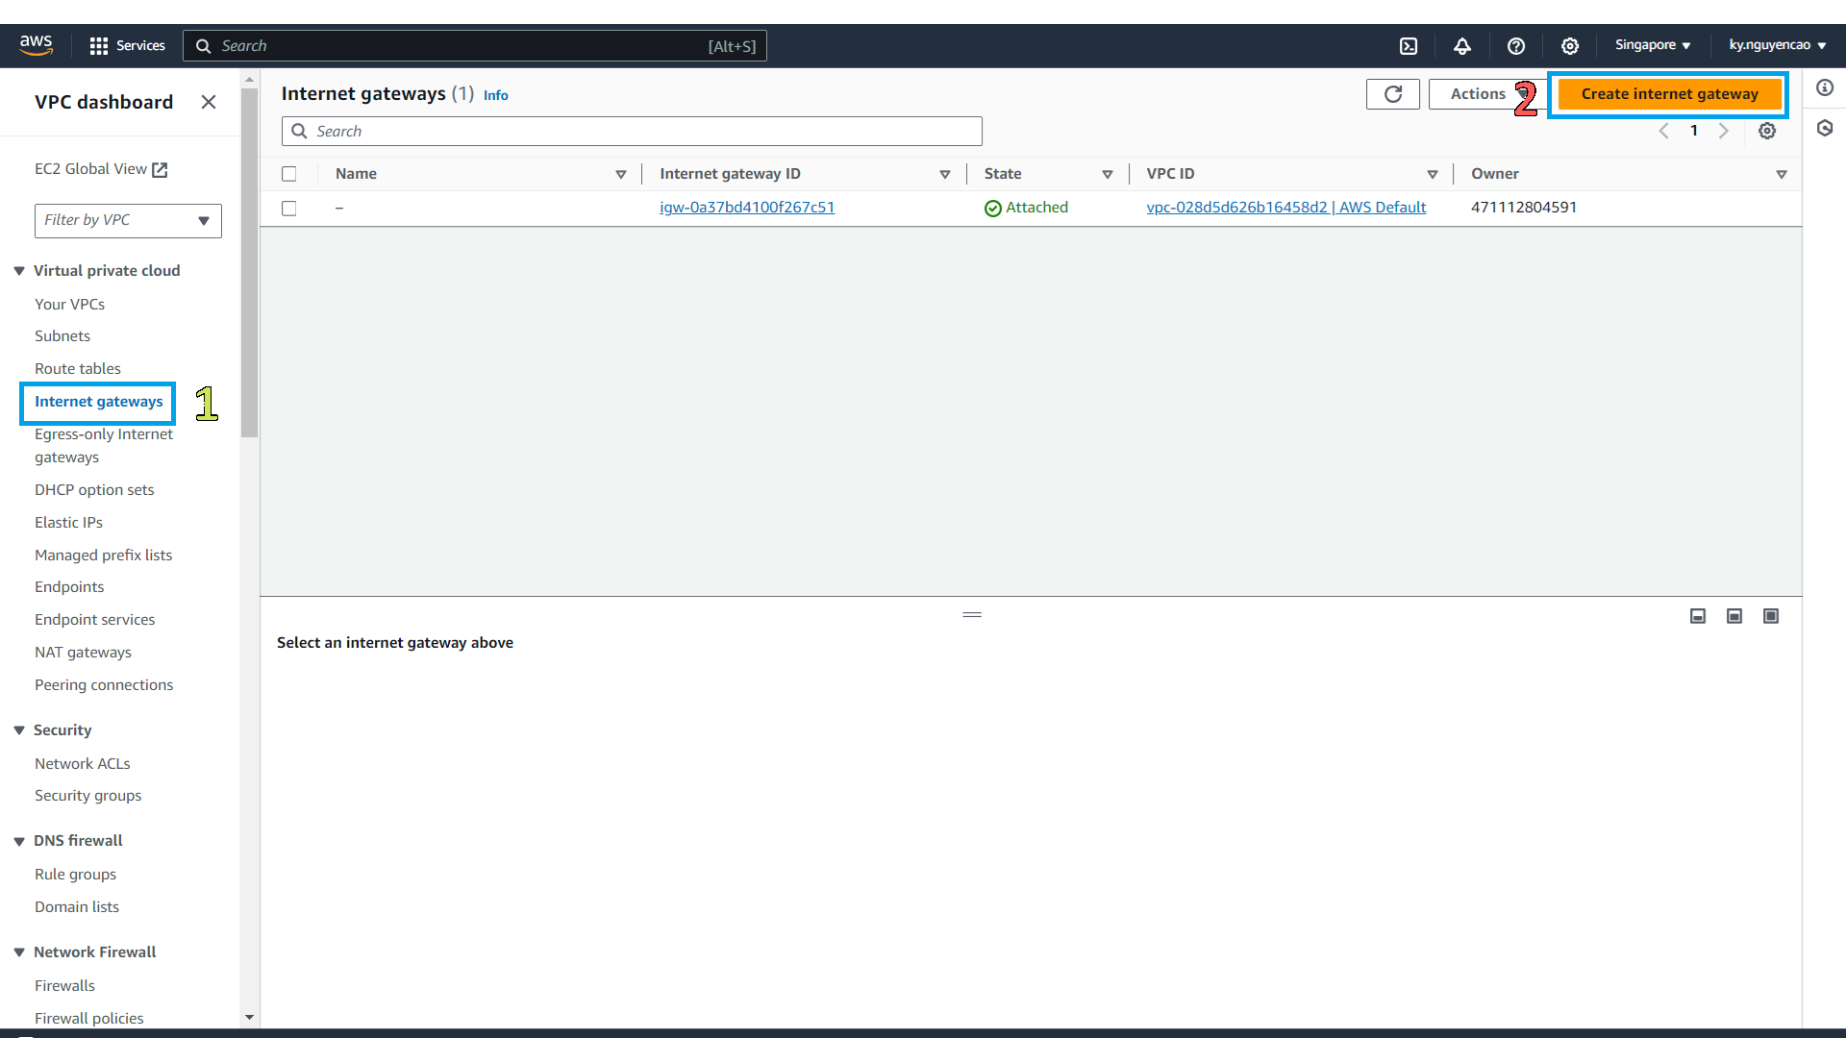Filter by VPC dropdown selector
The width and height of the screenshot is (1846, 1038).
pos(126,219)
